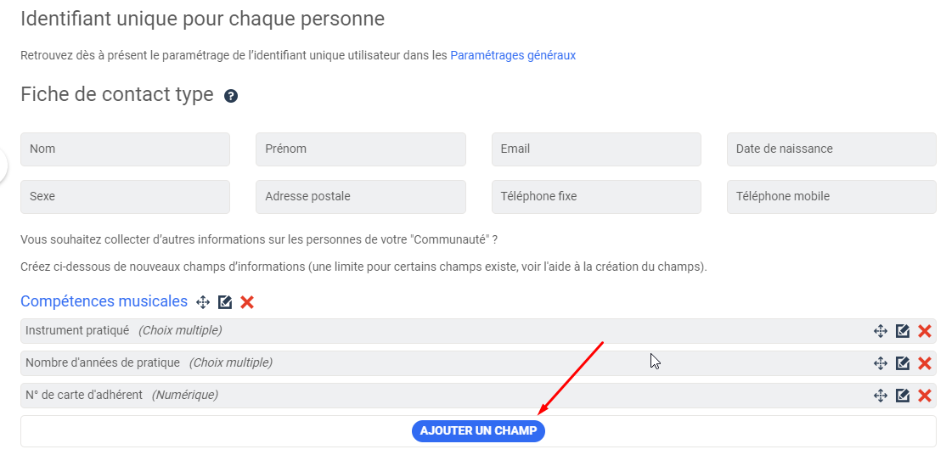The width and height of the screenshot is (946, 455).
Task: Delete the Instrument pratiqué field
Action: [925, 331]
